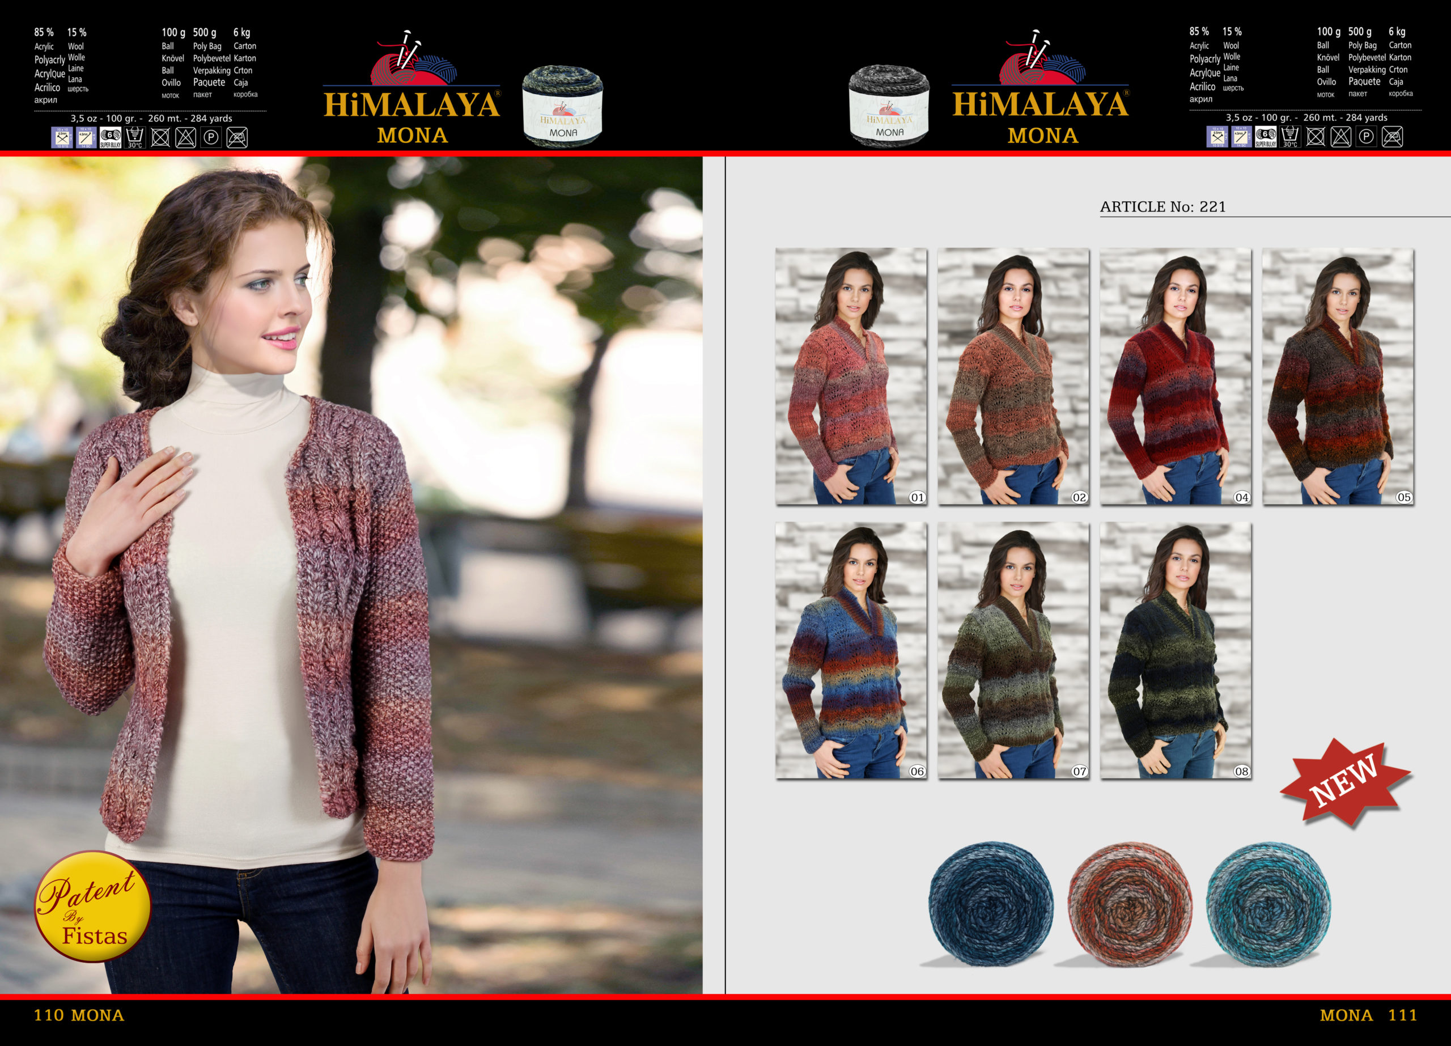This screenshot has height=1046, width=1451.
Task: Click the gold 'MONA' title on page 110
Action: click(413, 135)
